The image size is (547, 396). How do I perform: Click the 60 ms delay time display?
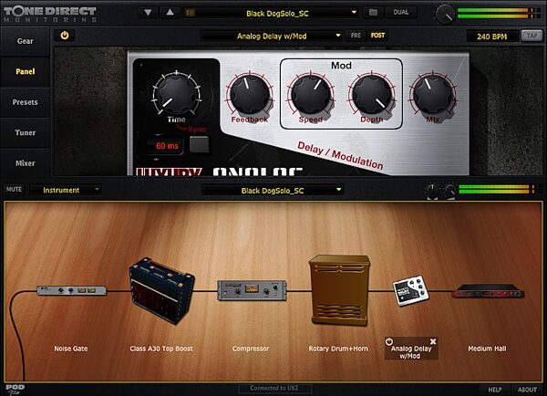(165, 146)
